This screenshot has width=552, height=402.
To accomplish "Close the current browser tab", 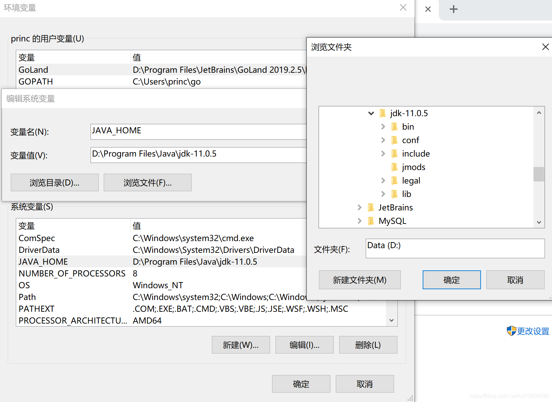I will click(428, 9).
